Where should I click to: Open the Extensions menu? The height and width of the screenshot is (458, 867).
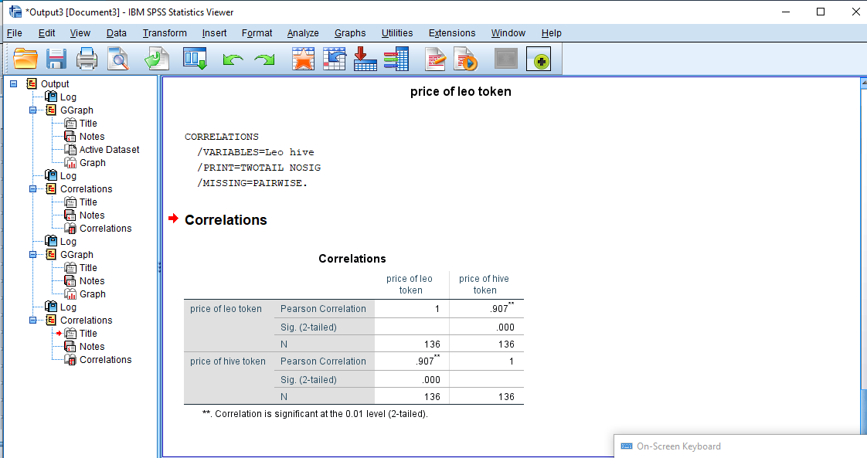click(x=452, y=33)
